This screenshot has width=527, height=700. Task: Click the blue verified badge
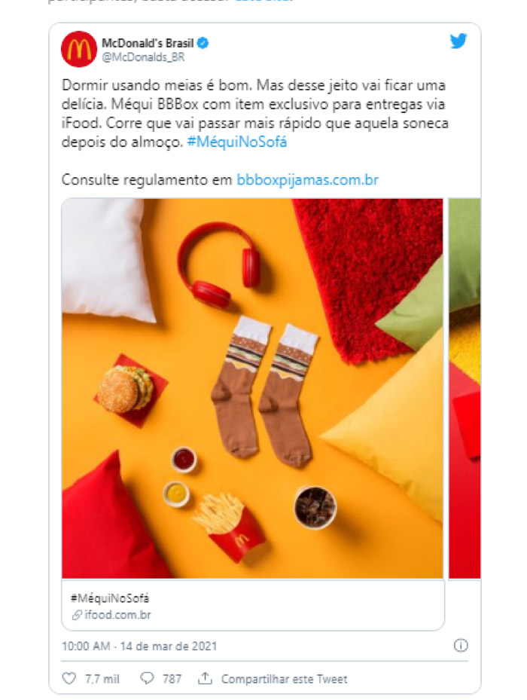point(203,43)
